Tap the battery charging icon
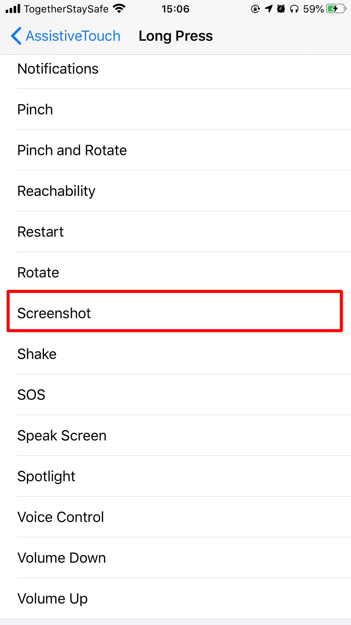 click(x=336, y=9)
